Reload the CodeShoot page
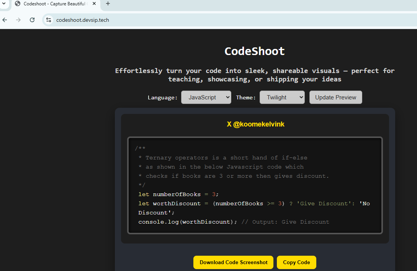The width and height of the screenshot is (417, 271). coord(32,19)
